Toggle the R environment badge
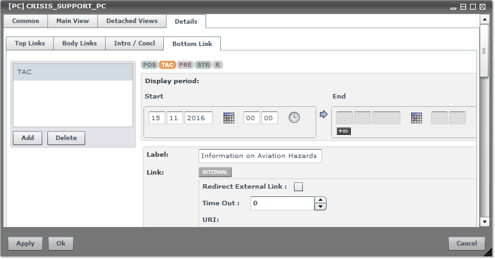Image resolution: width=495 pixels, height=259 pixels. (x=218, y=65)
